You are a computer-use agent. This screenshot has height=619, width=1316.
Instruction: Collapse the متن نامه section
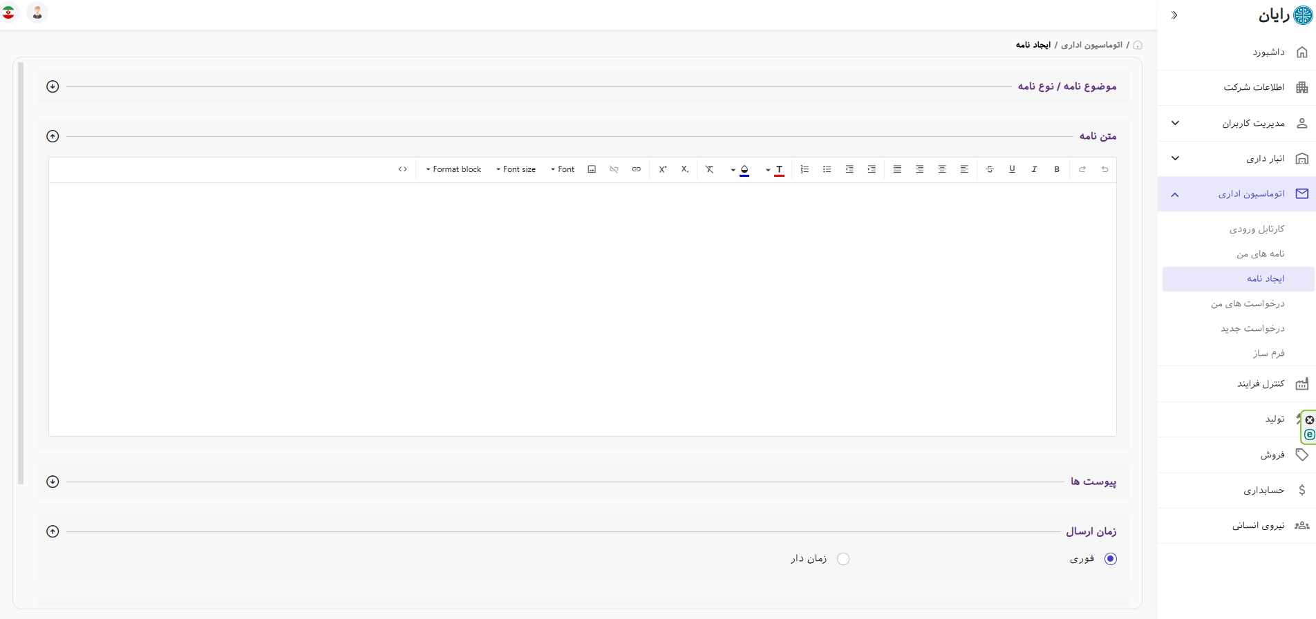53,136
